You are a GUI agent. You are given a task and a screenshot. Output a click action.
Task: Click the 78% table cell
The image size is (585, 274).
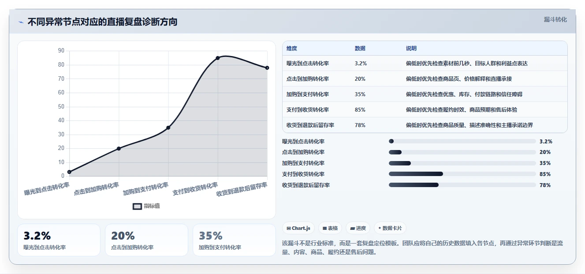pos(360,125)
